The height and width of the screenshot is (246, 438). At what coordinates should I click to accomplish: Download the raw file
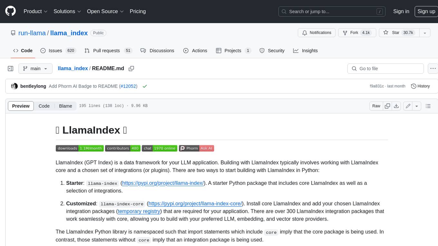396,106
